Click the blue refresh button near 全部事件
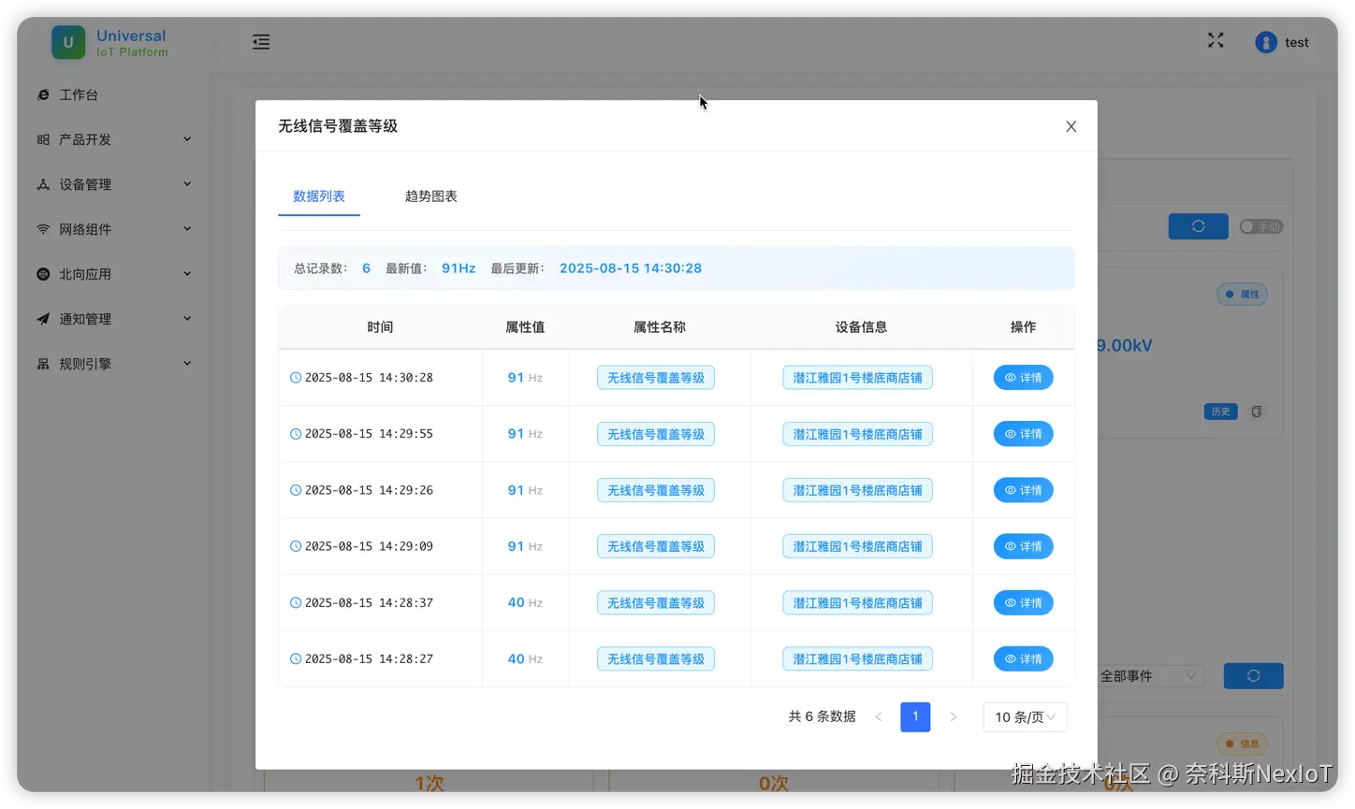Screen dimensions: 1355x809 (x=1253, y=675)
